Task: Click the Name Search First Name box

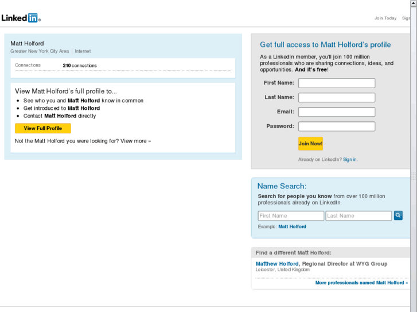Action: coord(291,216)
